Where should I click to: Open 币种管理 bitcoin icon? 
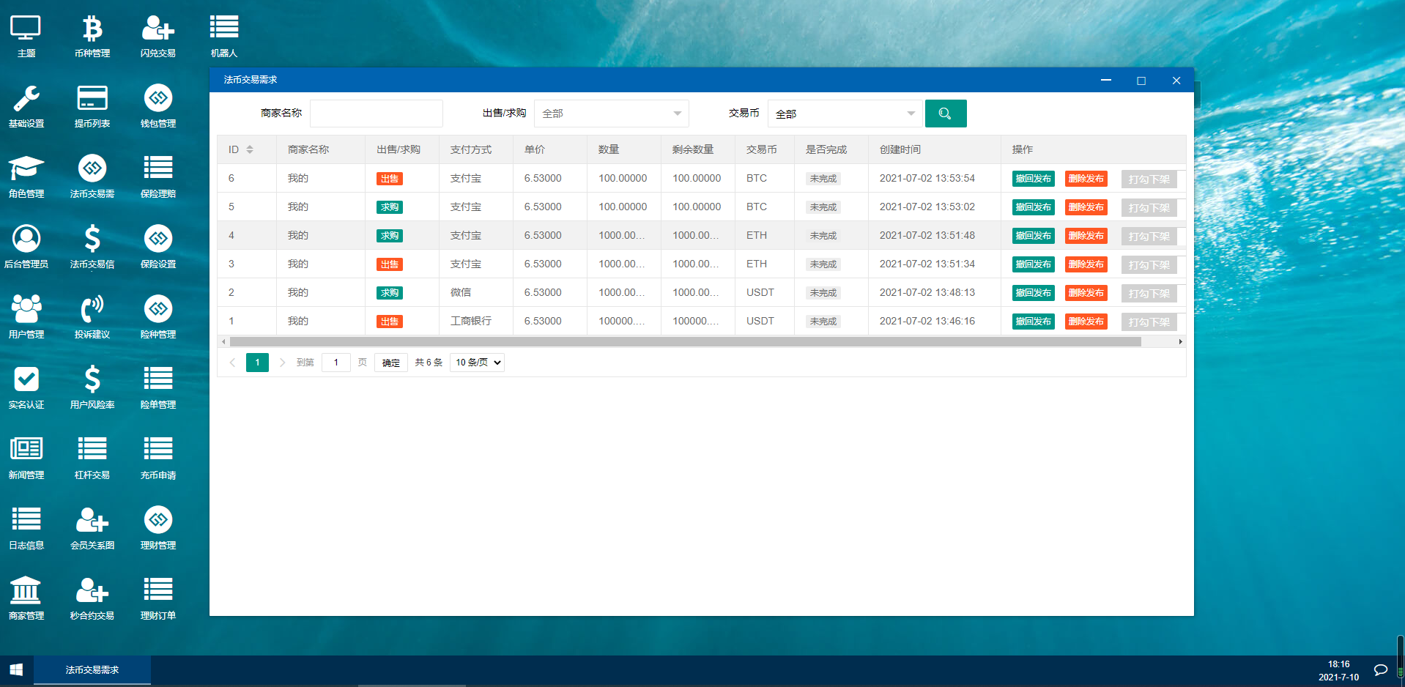pyautogui.click(x=92, y=36)
